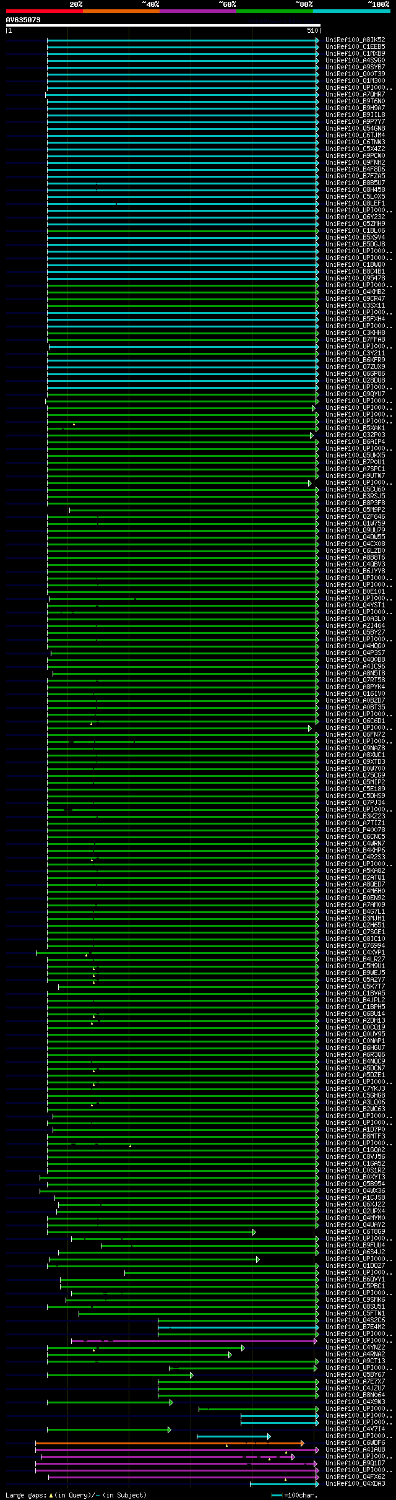Click the purple ~60% identity legend bar
Image resolution: width=396 pixels, height=1500 pixels.
pyautogui.click(x=197, y=11)
